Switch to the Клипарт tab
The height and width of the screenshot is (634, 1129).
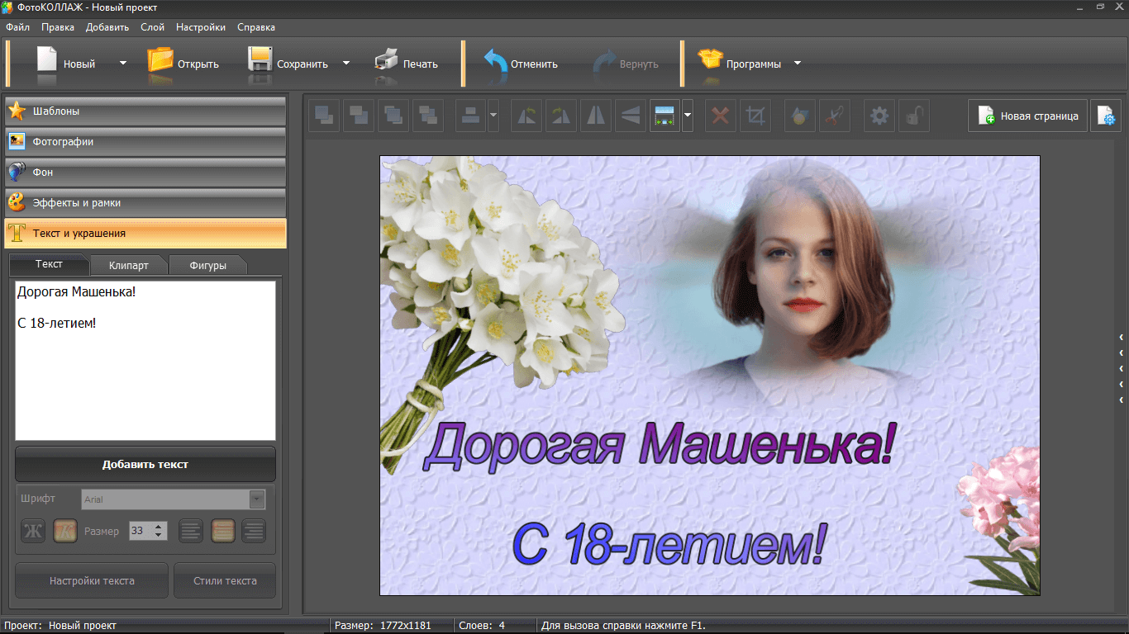pyautogui.click(x=128, y=265)
